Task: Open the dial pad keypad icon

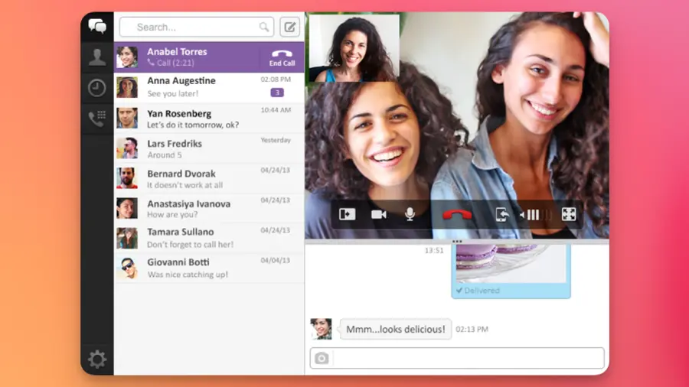Action: [x=97, y=119]
